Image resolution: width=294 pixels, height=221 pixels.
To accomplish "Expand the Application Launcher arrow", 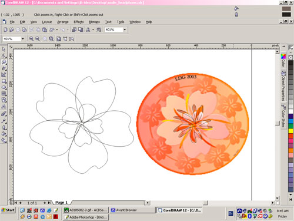I will coord(93,30).
